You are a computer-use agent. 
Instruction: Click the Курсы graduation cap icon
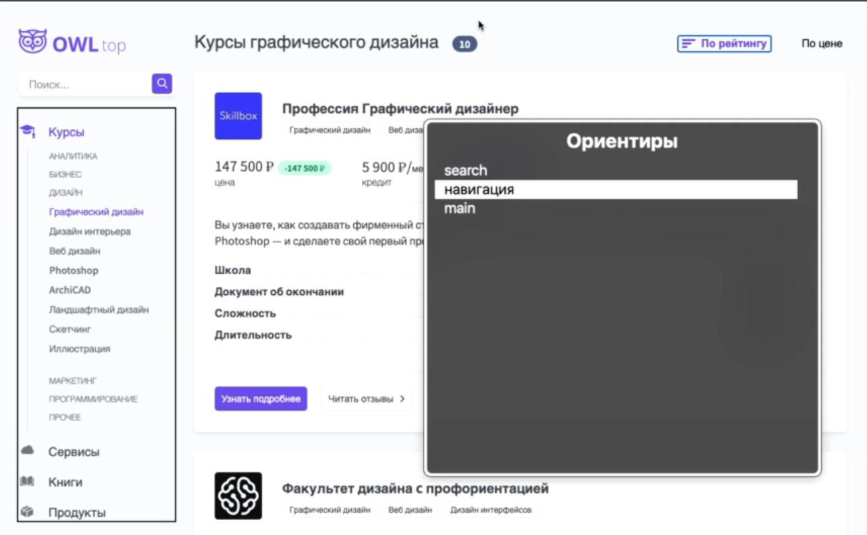tap(28, 131)
